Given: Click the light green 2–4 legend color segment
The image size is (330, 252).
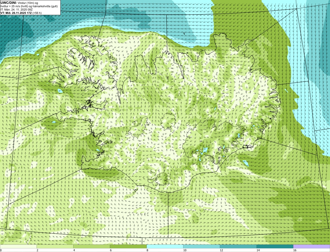Looking at the screenshot, I should pyautogui.click(x=55, y=247).
